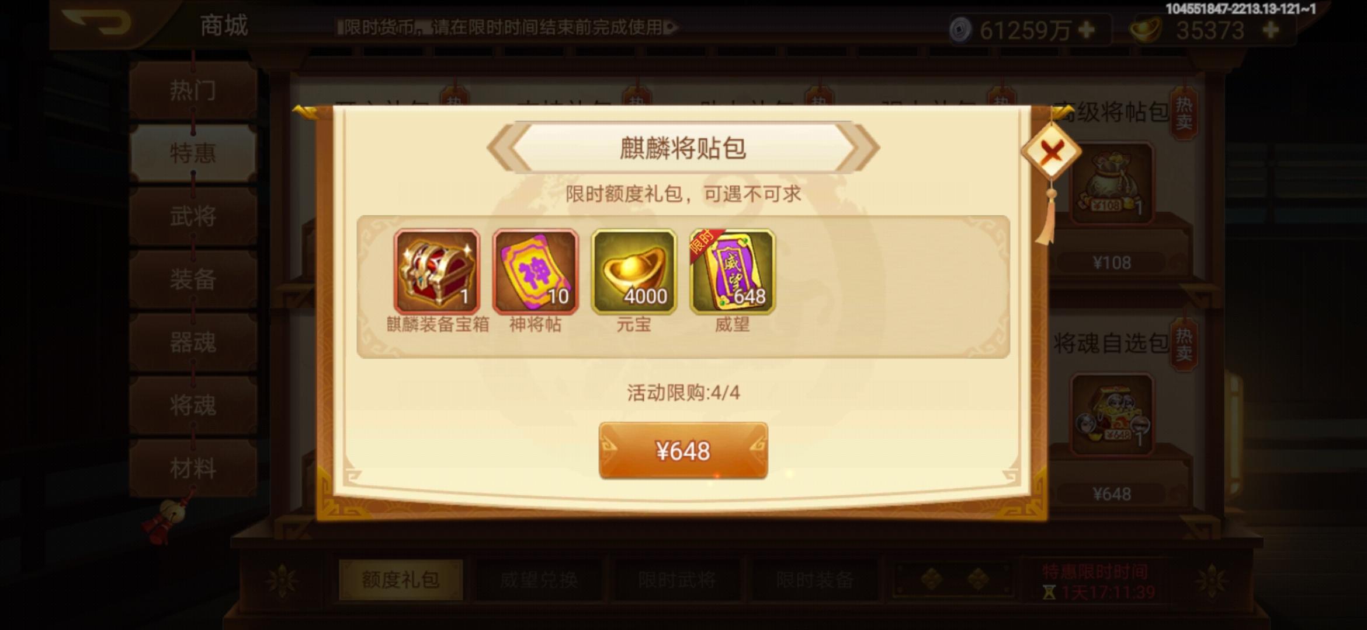Tap the 高级将帖包 ¥108 item thumbnail

click(x=1112, y=183)
